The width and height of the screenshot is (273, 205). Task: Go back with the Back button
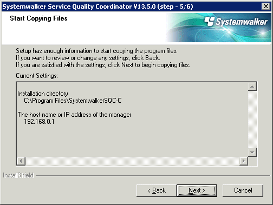[157, 190]
